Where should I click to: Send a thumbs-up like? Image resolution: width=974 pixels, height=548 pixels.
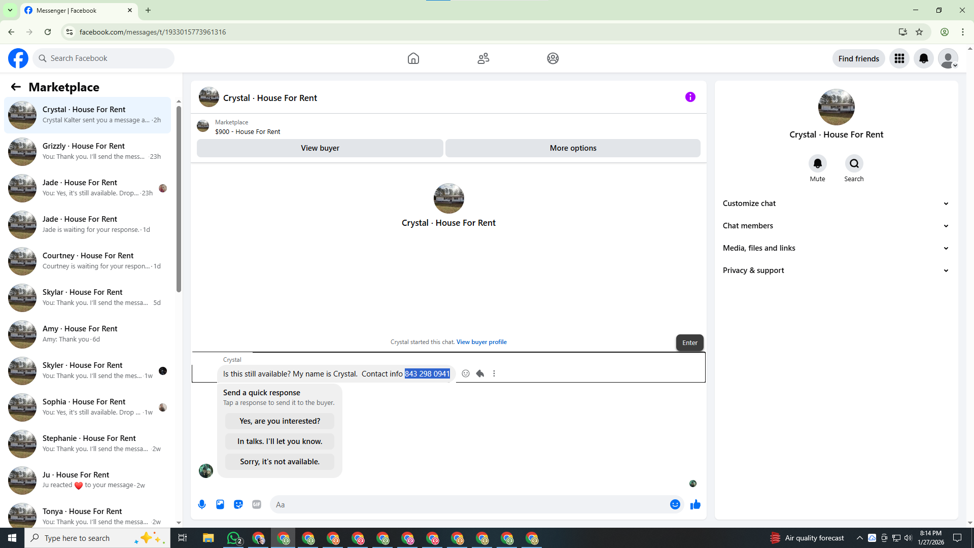coord(695,504)
